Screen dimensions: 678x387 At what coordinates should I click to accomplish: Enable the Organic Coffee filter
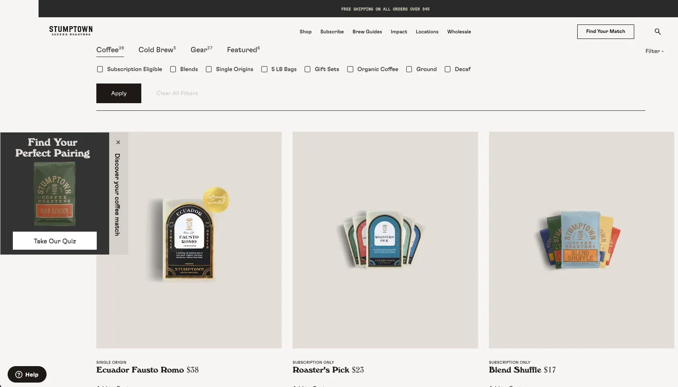click(x=350, y=69)
